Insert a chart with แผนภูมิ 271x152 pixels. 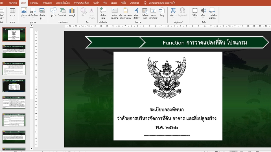72,12
